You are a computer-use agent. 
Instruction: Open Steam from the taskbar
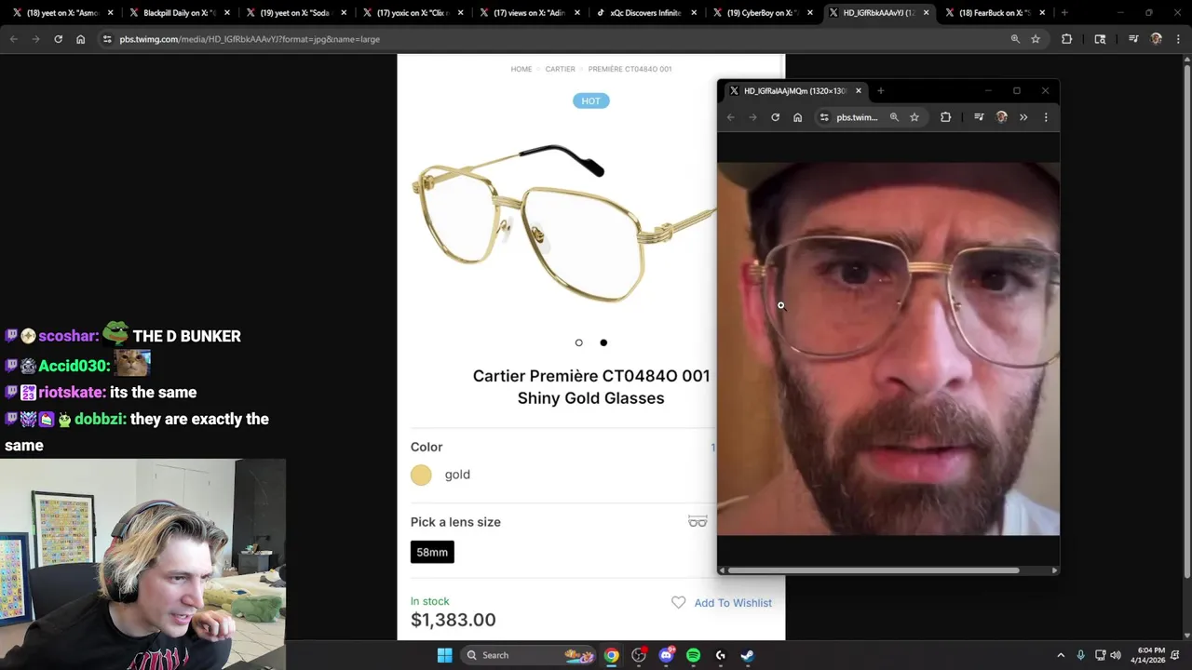pos(747,655)
